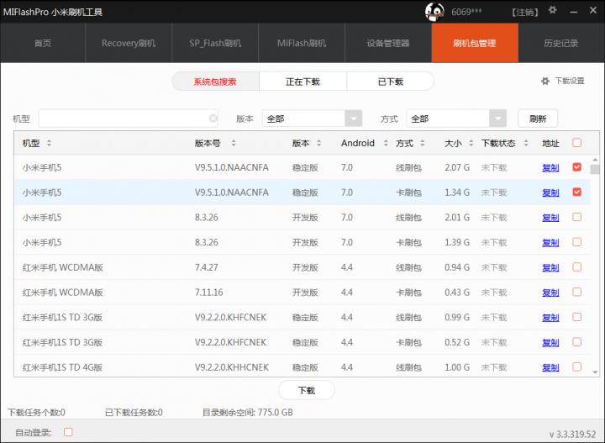Open settings via title bar gear icon

(552, 11)
